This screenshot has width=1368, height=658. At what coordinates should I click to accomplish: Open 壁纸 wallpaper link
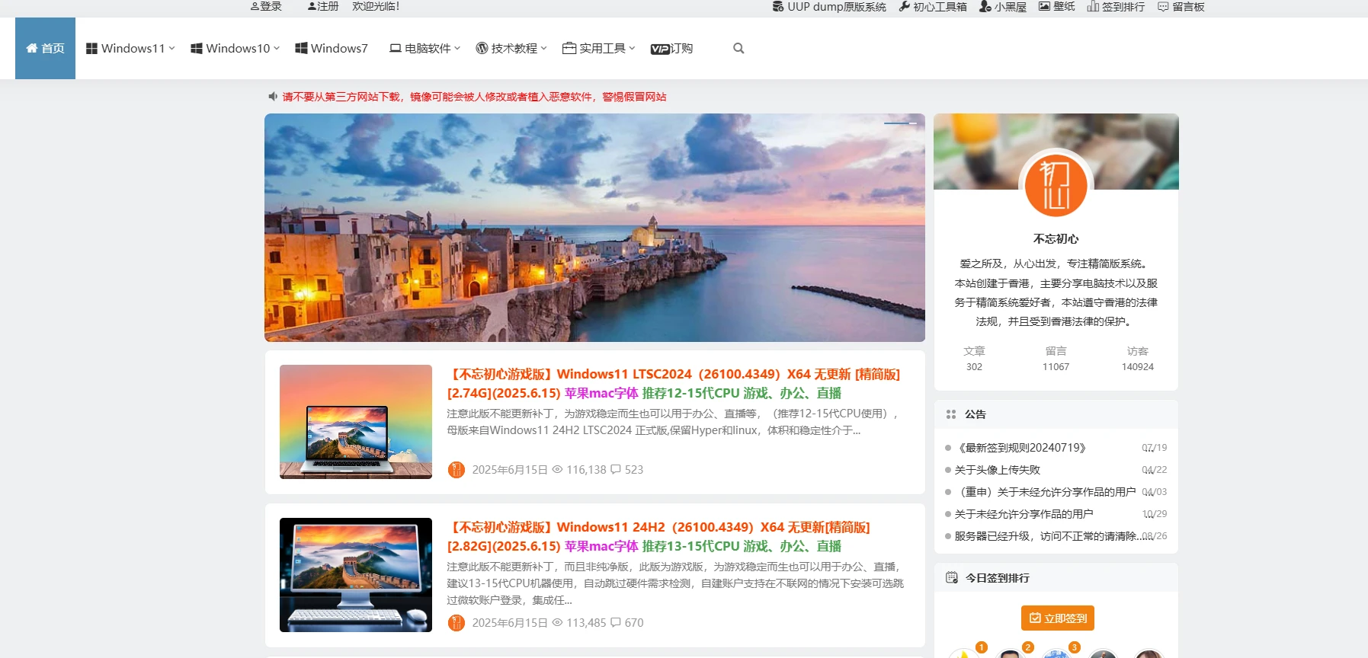[1057, 6]
